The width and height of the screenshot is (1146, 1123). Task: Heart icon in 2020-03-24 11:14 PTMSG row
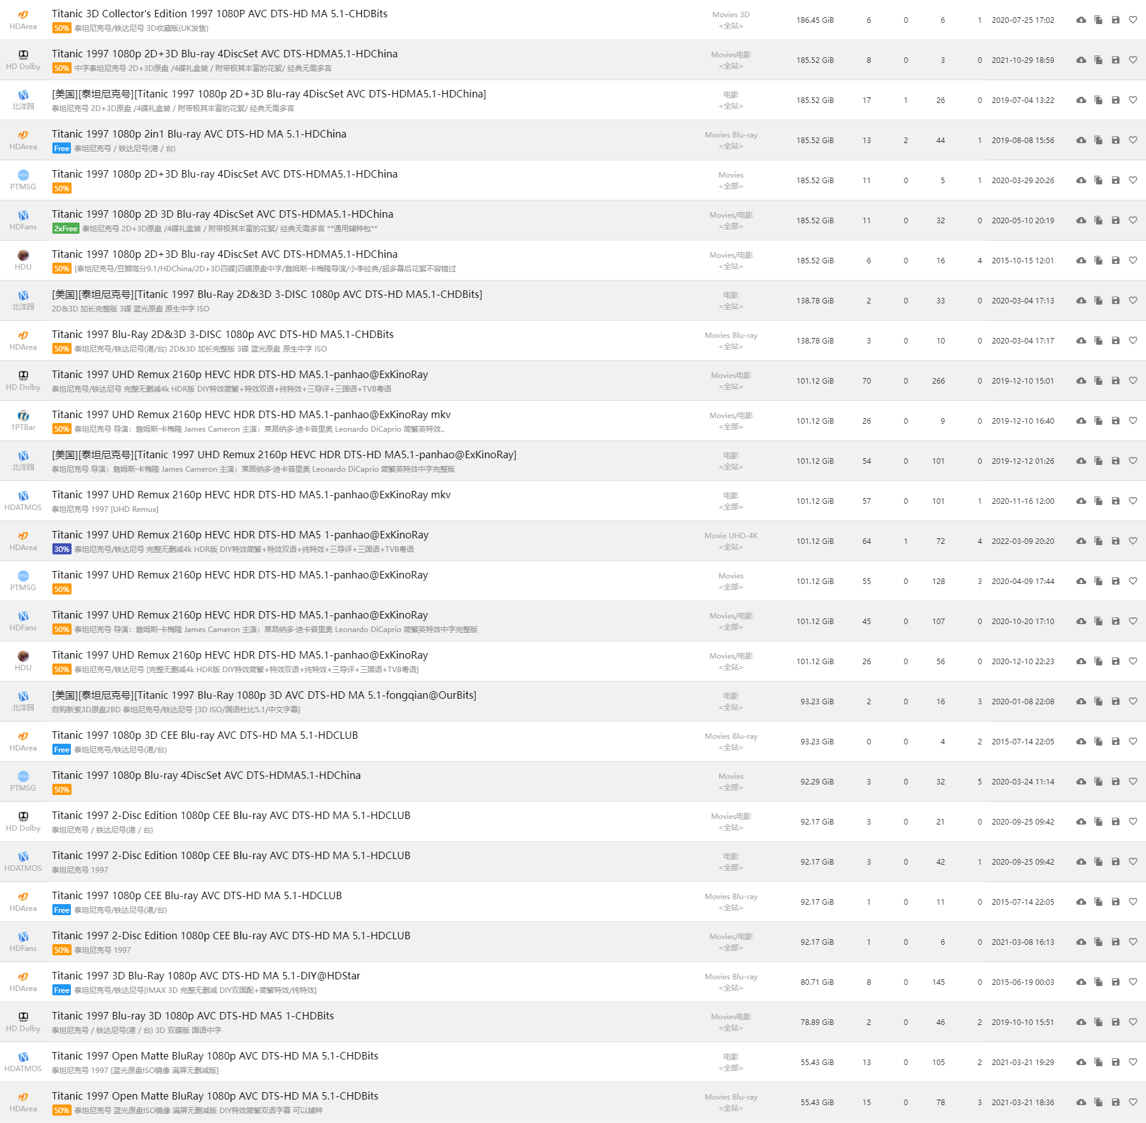click(x=1133, y=782)
